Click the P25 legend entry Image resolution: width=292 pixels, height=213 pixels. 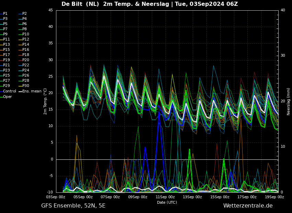tap(6, 75)
